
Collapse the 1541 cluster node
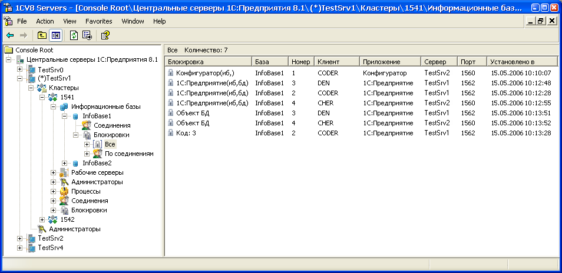point(42,97)
